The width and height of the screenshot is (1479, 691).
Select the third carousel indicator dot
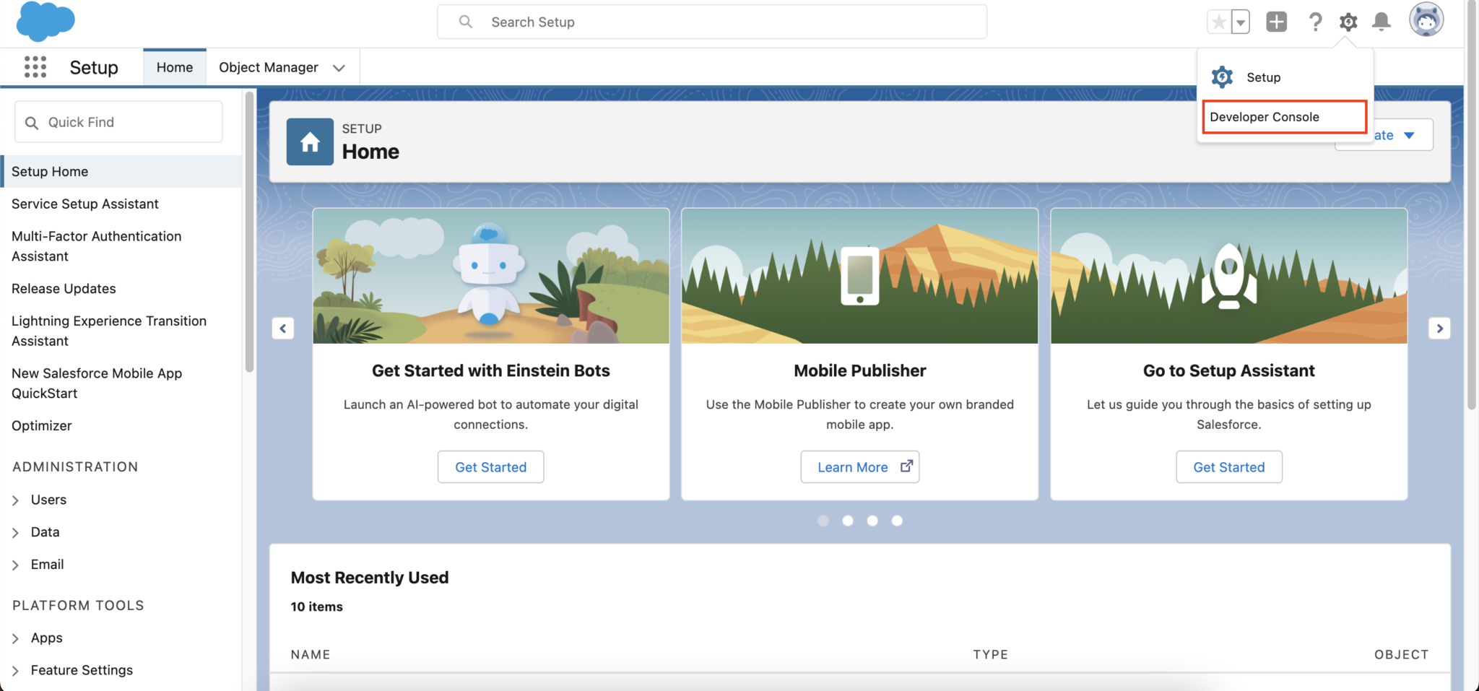click(x=872, y=521)
